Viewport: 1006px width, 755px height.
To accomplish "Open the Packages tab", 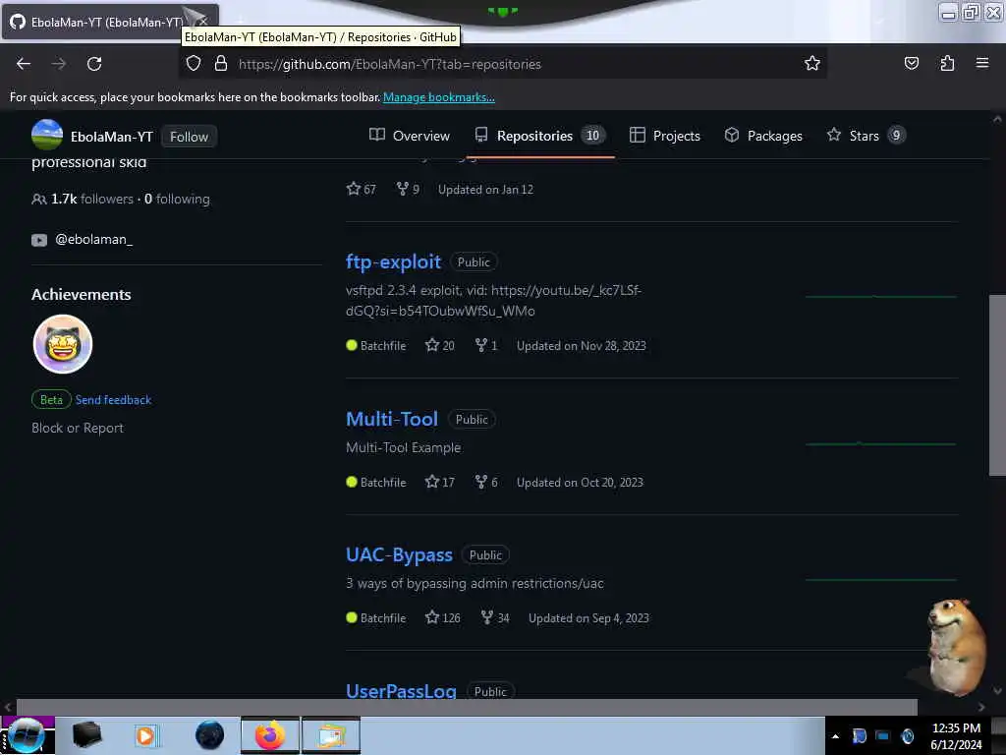I will tap(763, 136).
